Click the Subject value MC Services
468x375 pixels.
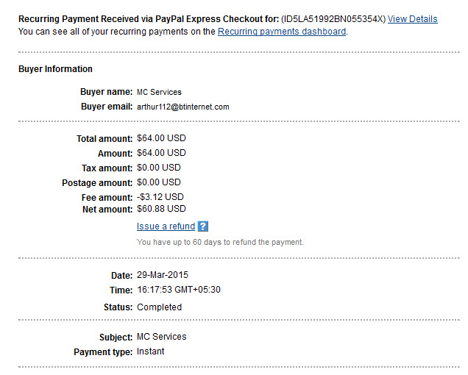[x=161, y=337]
